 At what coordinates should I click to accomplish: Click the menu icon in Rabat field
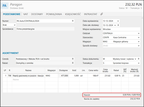coord(73,63)
